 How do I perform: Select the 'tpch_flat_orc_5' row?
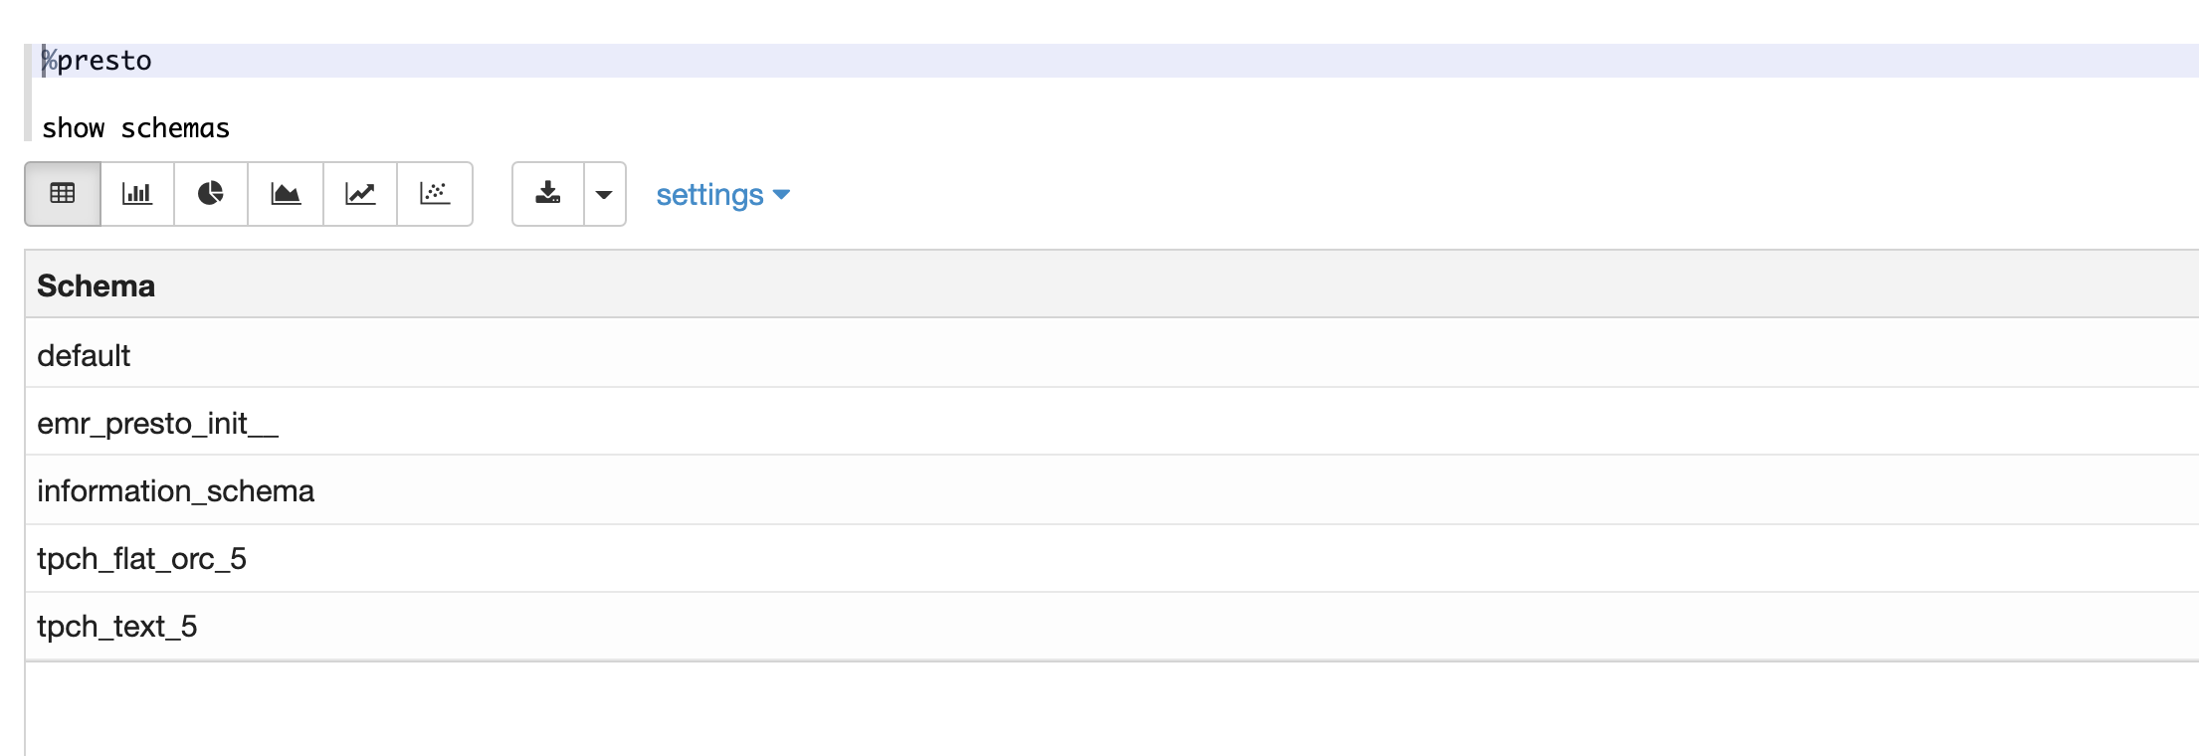click(1111, 559)
